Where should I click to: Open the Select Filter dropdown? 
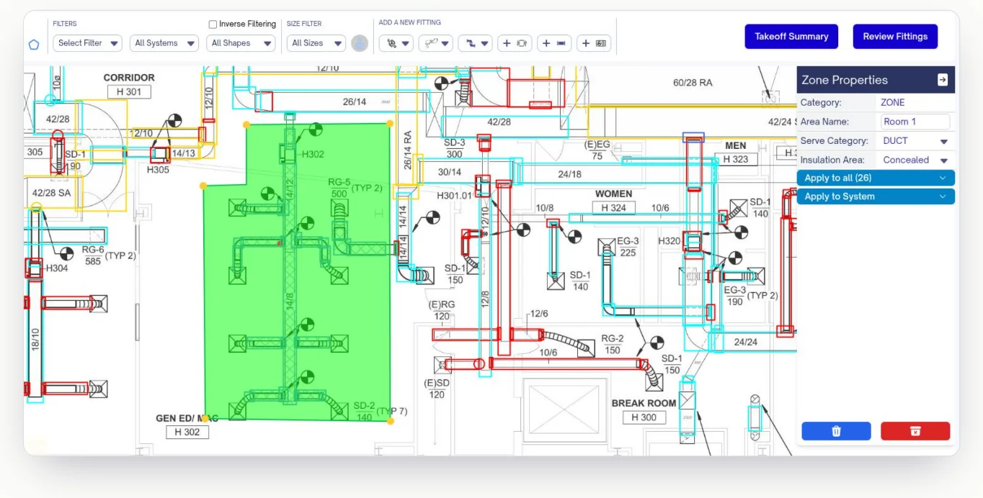tap(88, 43)
